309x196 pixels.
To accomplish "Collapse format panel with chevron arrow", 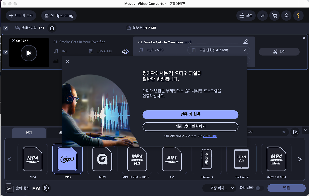I will (305, 130).
